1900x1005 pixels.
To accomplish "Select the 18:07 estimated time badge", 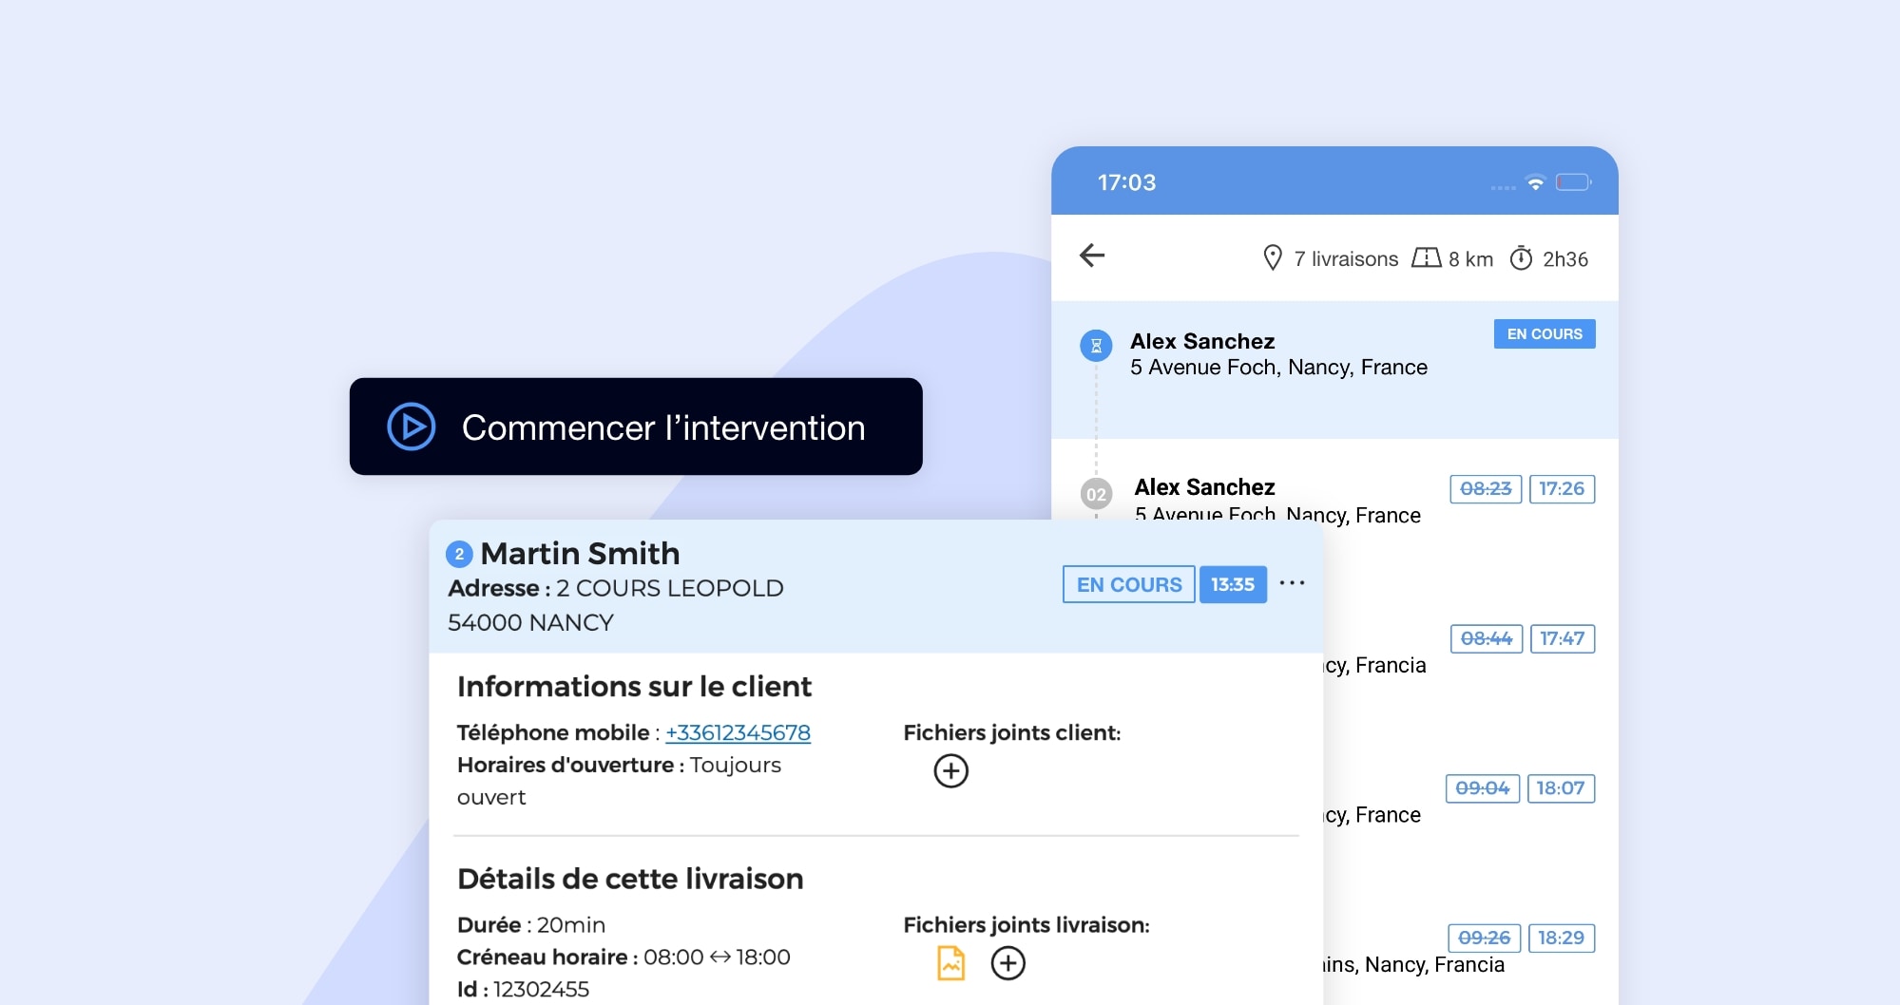I will (1560, 788).
